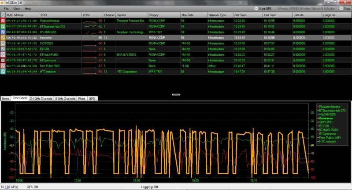
Task: Click the Start GPS button
Action: (263, 8)
